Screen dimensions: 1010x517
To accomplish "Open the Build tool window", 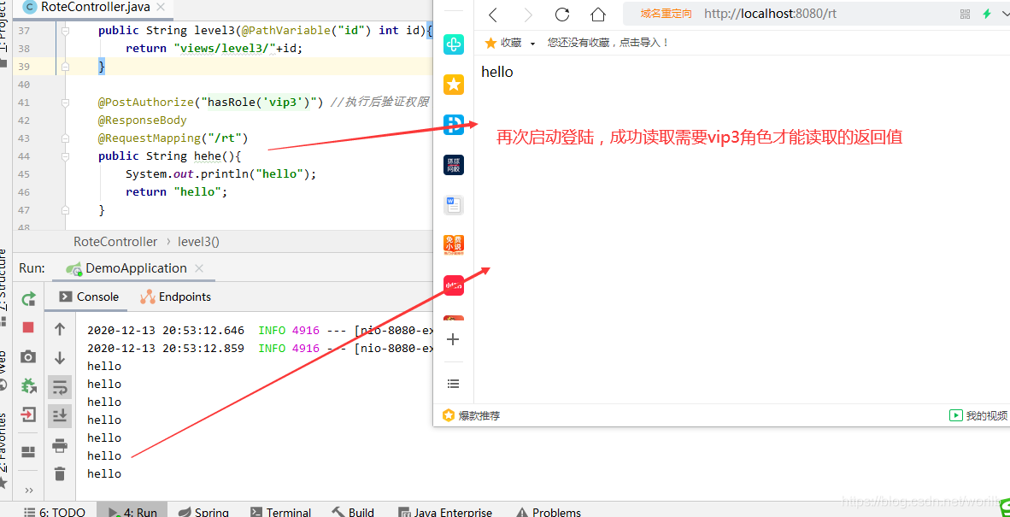I will tap(353, 513).
